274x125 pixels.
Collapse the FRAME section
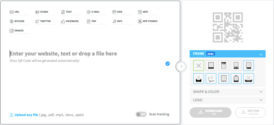coord(227,54)
